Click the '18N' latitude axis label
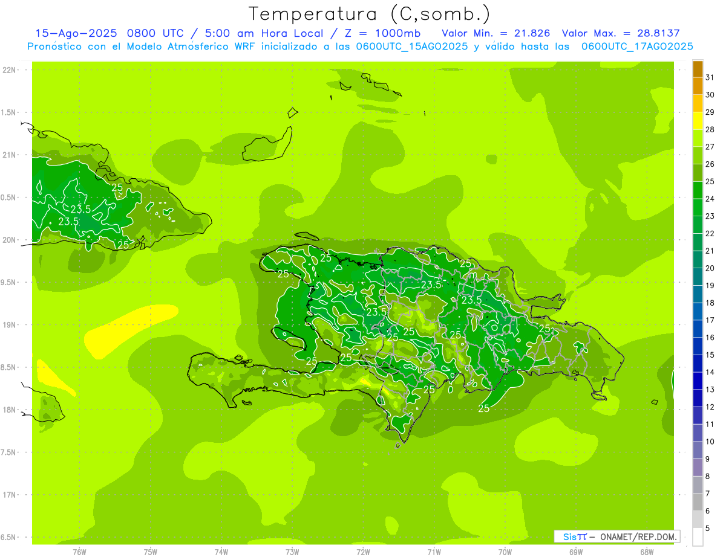 pyautogui.click(x=8, y=410)
